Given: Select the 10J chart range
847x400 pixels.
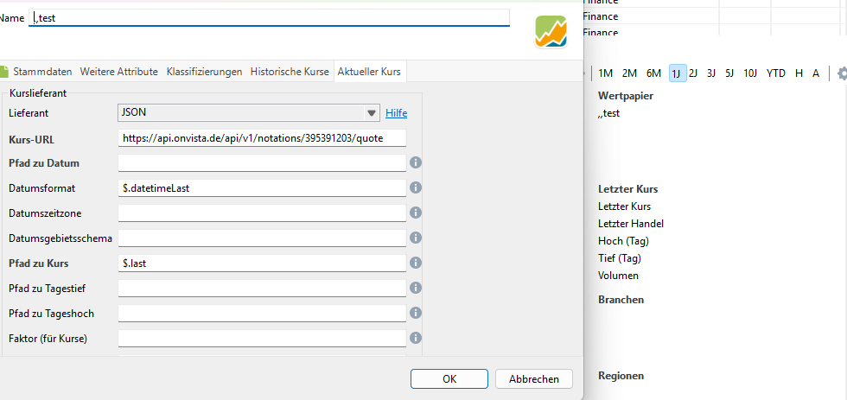Looking at the screenshot, I should 750,73.
